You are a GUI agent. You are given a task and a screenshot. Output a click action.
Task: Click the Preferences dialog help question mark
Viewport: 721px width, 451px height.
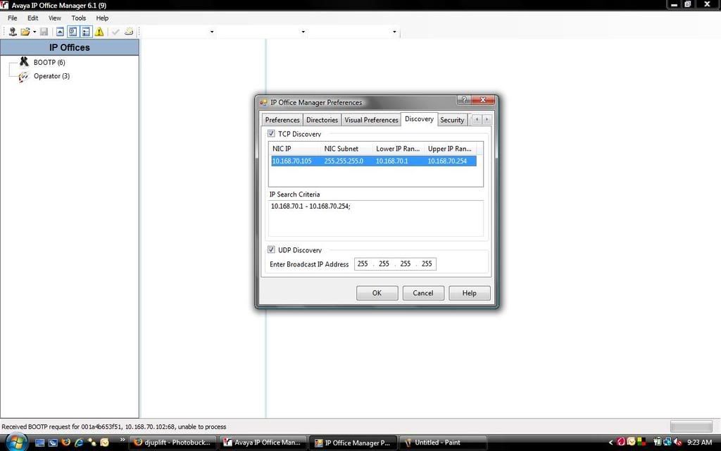[x=463, y=100]
